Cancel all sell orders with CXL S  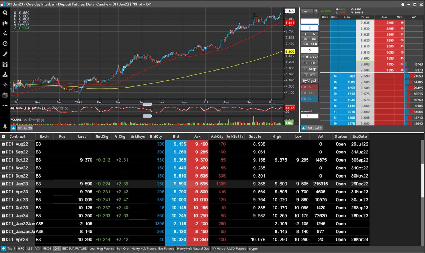tap(310, 87)
